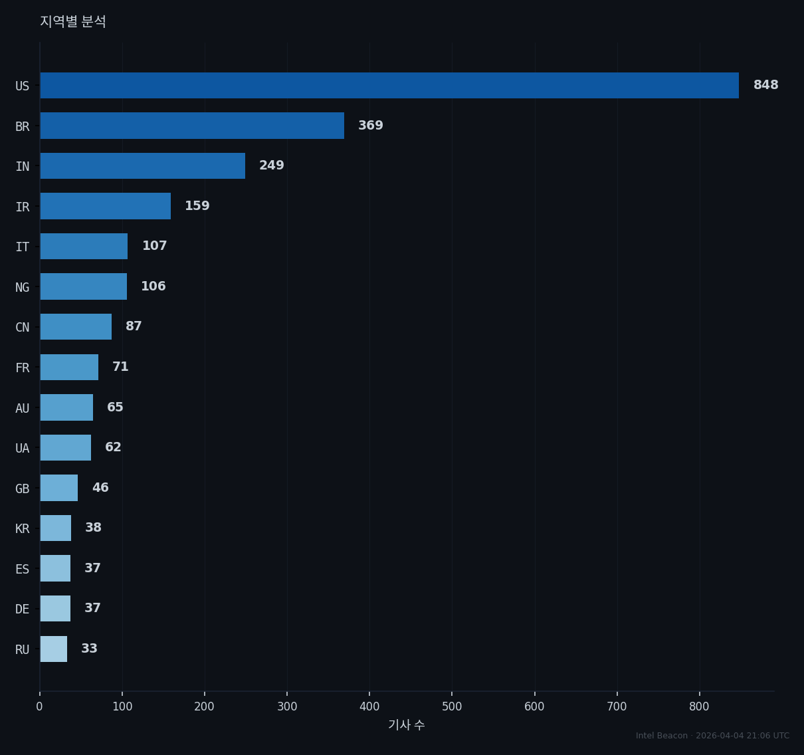Select the DE bar showing 37
804x755 pixels.
[x=55, y=609]
